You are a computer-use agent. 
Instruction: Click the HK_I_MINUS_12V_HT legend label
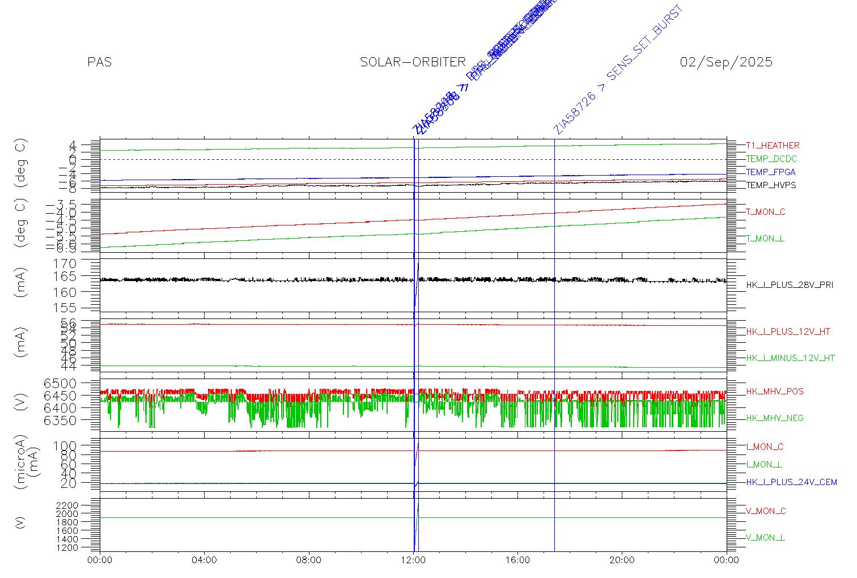pos(790,358)
